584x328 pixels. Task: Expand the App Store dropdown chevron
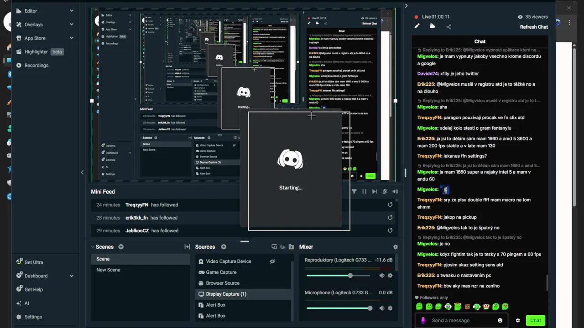click(71, 38)
